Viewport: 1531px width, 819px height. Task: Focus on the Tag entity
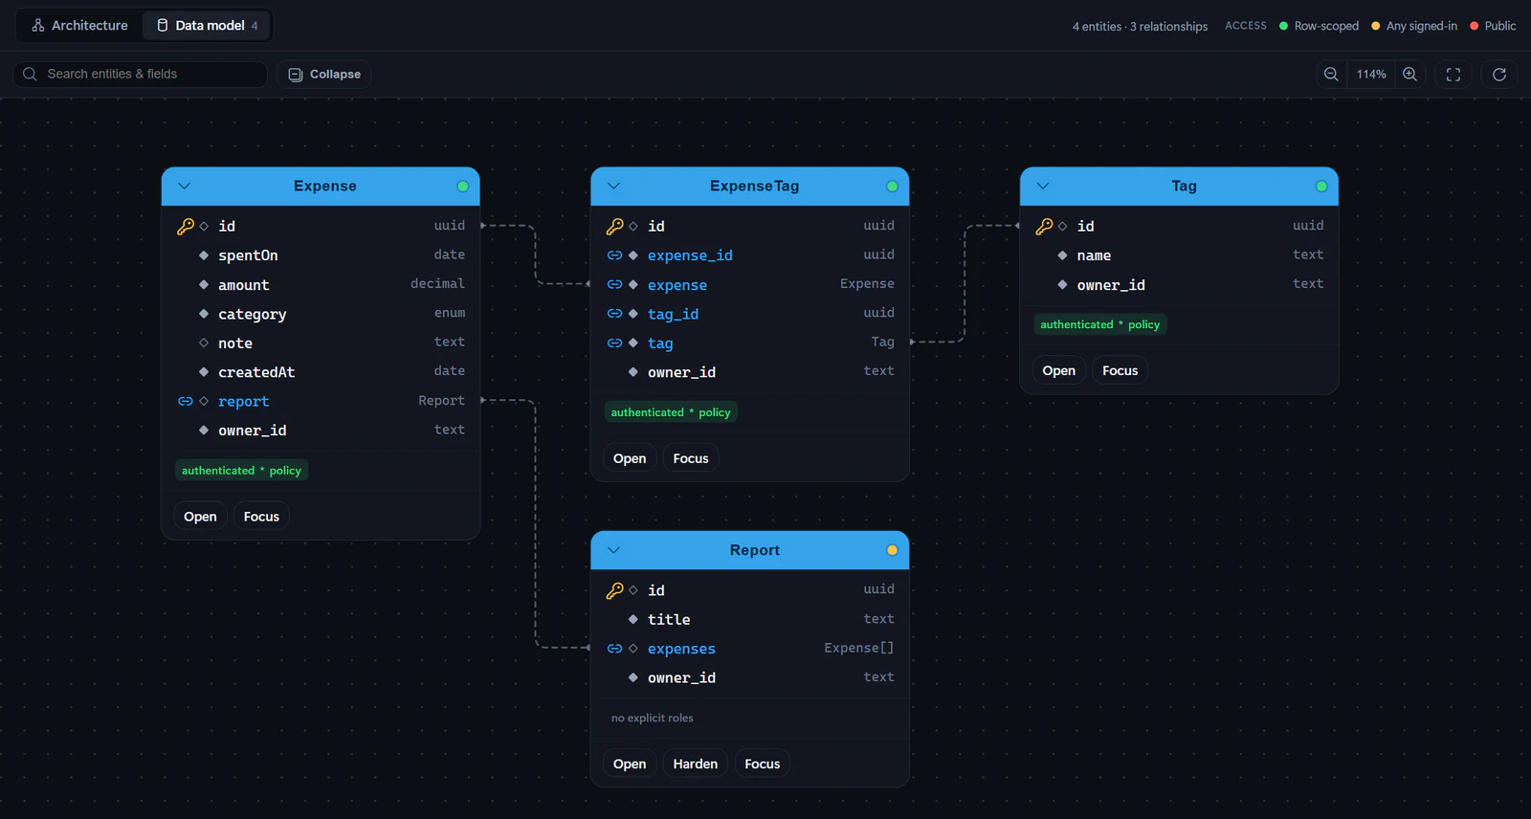point(1121,370)
